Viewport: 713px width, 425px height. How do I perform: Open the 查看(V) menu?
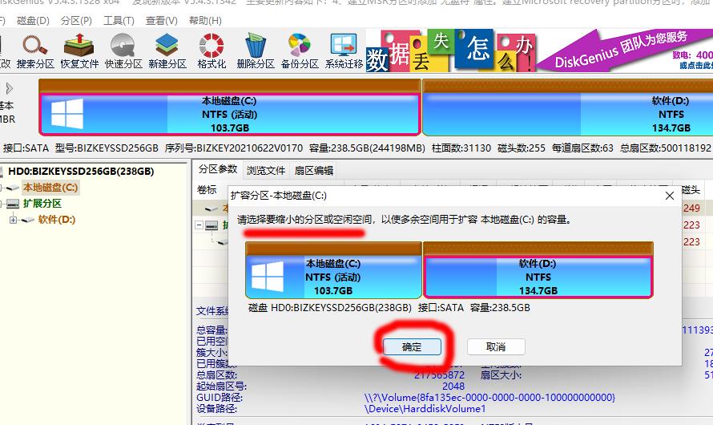pos(161,21)
